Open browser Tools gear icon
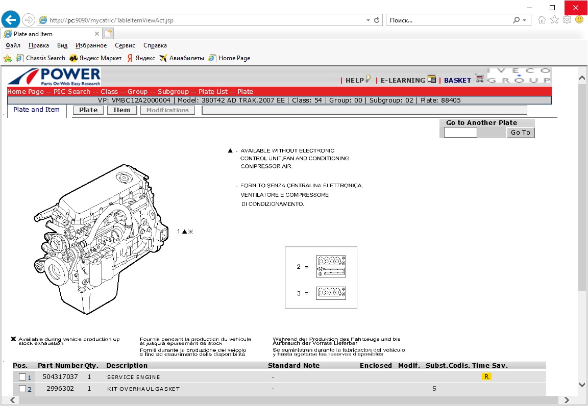This screenshot has width=588, height=406. [567, 20]
